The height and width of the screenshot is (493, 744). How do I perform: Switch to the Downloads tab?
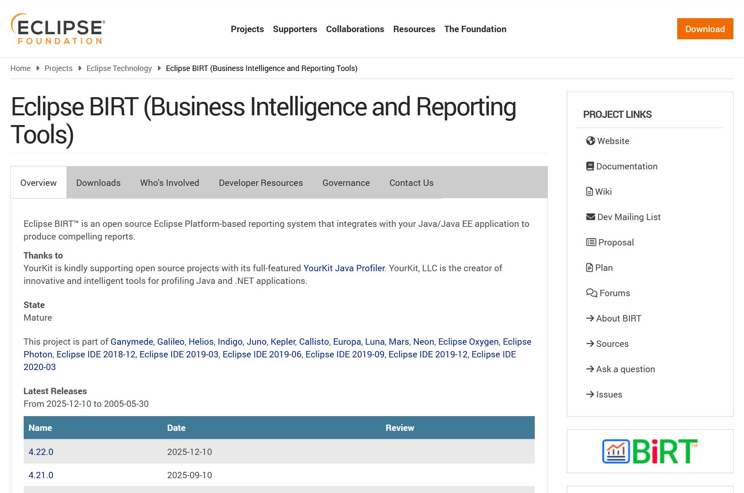(98, 183)
